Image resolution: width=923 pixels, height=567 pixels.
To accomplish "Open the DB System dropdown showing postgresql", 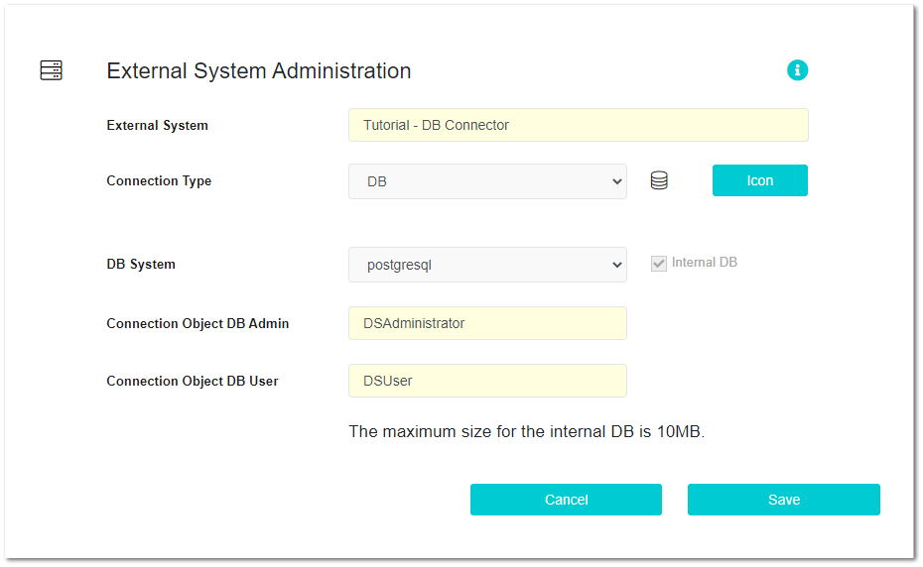I will (487, 265).
